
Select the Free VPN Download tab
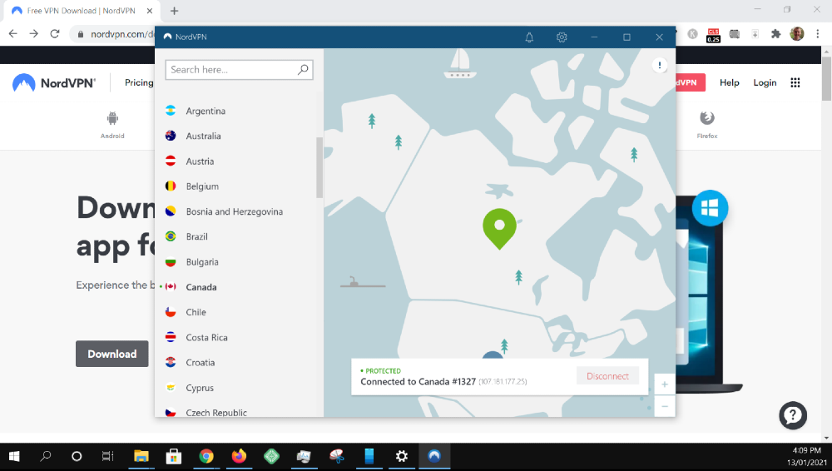click(x=81, y=11)
